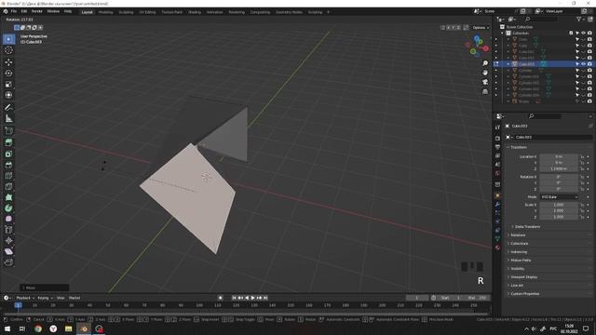Choose the Move tool in the toolbar

point(8,62)
